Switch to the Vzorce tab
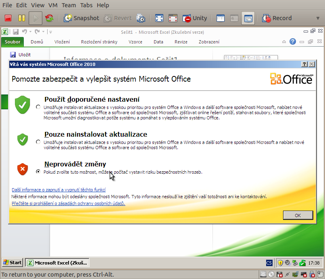The width and height of the screenshot is (325, 279). [135, 42]
